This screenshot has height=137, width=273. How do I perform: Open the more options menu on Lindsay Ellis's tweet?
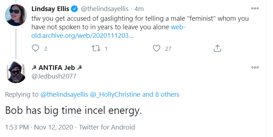pos(255,8)
